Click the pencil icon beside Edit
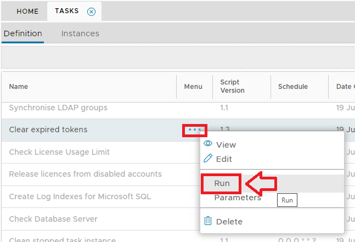The height and width of the screenshot is (242, 355). tap(208, 159)
